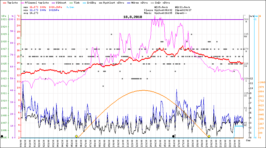Click the green Tlak legend swatch
This screenshot has width=266, height=148.
click(71, 3)
